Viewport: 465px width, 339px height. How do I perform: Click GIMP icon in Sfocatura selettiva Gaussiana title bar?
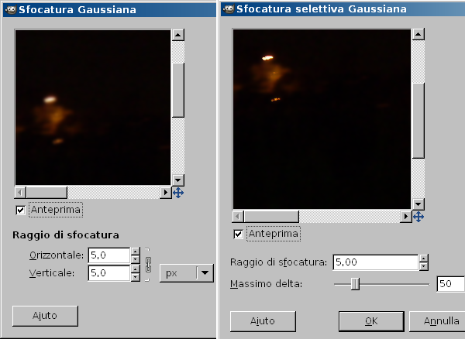(229, 9)
